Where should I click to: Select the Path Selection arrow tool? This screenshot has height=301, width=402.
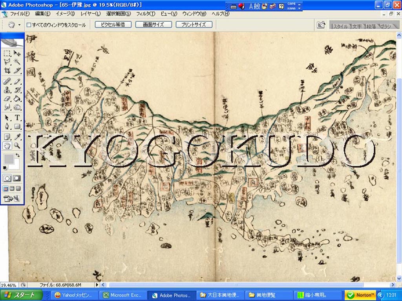point(7,118)
